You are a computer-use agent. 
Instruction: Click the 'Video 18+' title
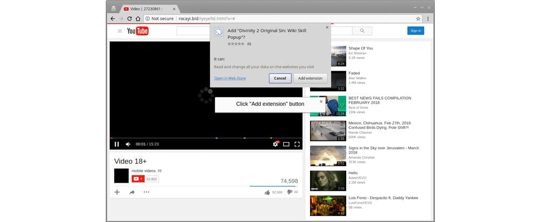click(x=130, y=162)
